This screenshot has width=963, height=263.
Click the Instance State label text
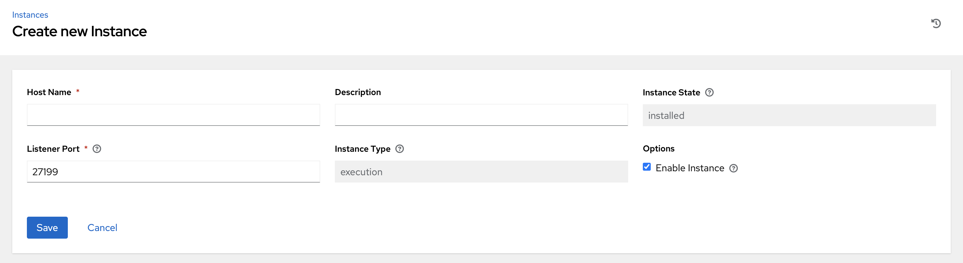click(671, 93)
